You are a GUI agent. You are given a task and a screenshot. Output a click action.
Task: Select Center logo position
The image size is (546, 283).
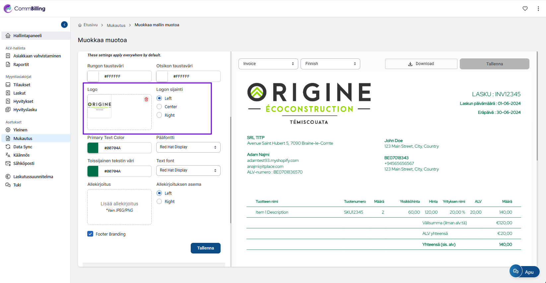tap(159, 107)
